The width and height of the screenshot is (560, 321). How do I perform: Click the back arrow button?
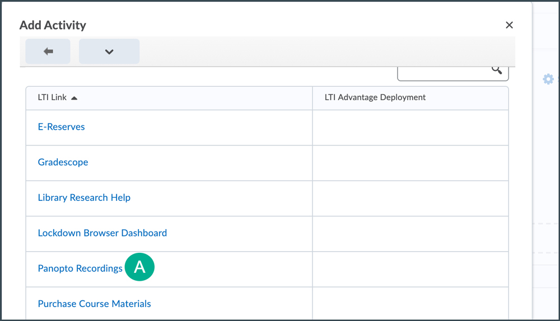[48, 51]
